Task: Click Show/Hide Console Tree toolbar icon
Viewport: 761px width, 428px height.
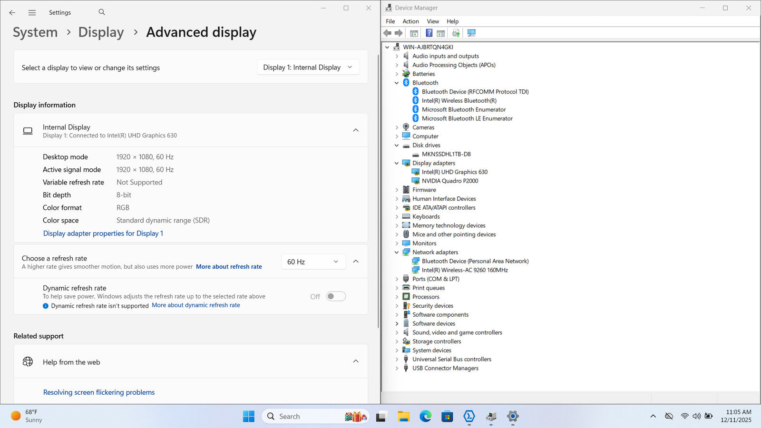Action: point(414,33)
